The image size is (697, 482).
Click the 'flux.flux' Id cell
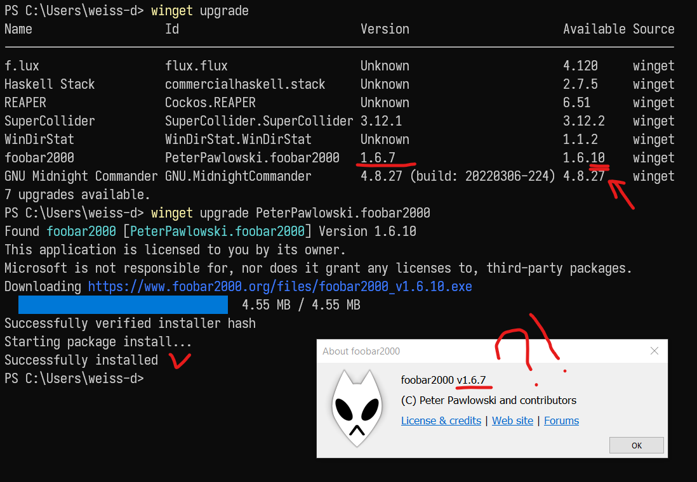[196, 66]
